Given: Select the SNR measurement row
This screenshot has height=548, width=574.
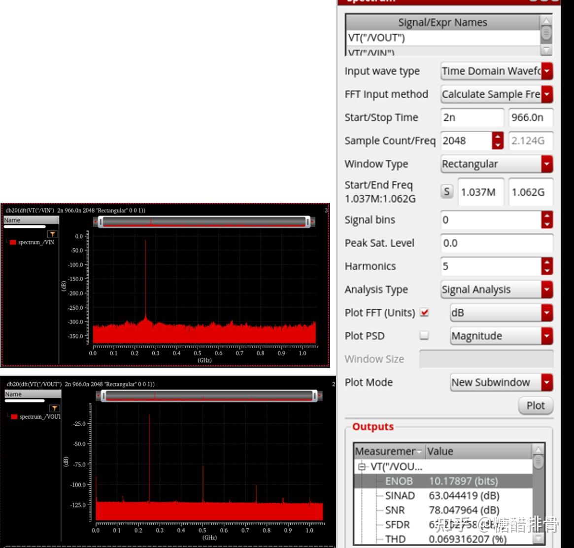Looking at the screenshot, I should coord(443,510).
